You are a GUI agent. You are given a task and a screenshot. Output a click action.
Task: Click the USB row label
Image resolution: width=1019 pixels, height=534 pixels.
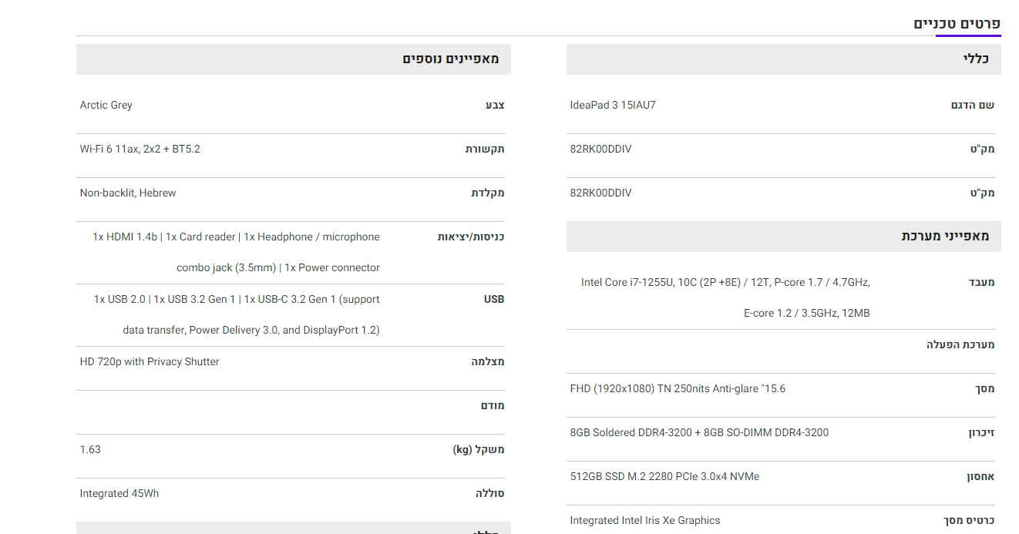tap(494, 299)
